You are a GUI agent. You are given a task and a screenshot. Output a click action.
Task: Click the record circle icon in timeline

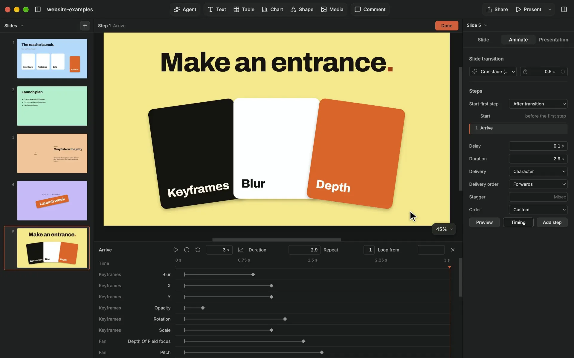tap(187, 250)
